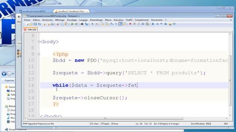The height and width of the screenshot is (132, 236).
Task: Click the browser back arrow behind Notepad++
Action: pos(19,17)
